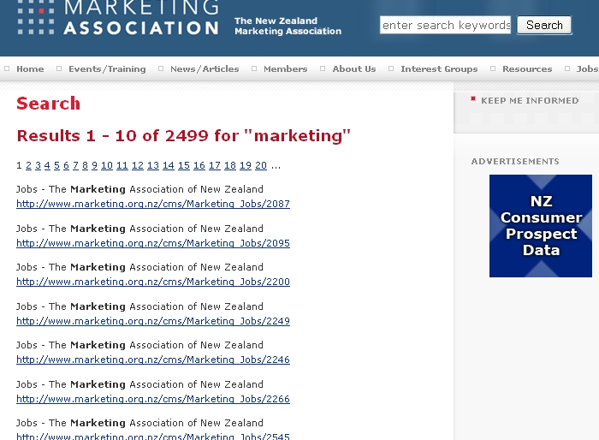
Task: Open the Marketing_Jobs/2200 link
Action: click(x=153, y=282)
